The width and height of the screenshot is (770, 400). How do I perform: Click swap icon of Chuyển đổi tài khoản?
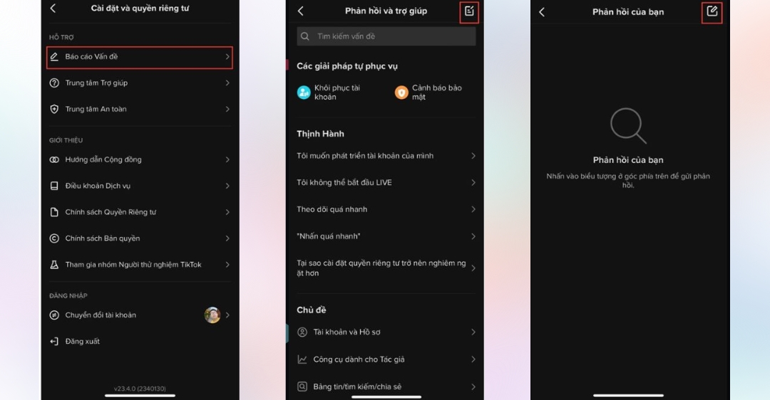(x=54, y=315)
